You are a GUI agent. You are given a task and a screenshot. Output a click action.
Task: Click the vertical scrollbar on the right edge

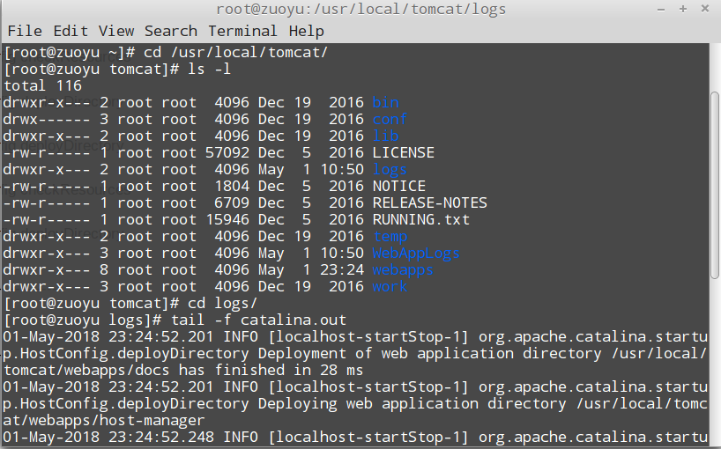(715, 247)
